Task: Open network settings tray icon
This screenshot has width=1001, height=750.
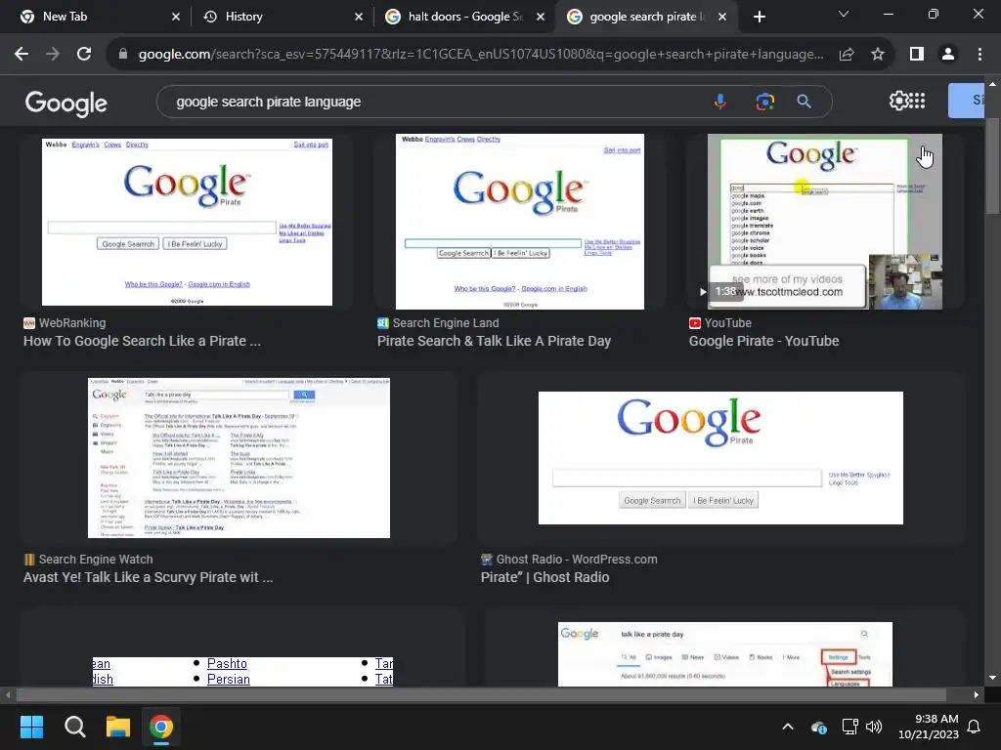Action: pyautogui.click(x=849, y=727)
